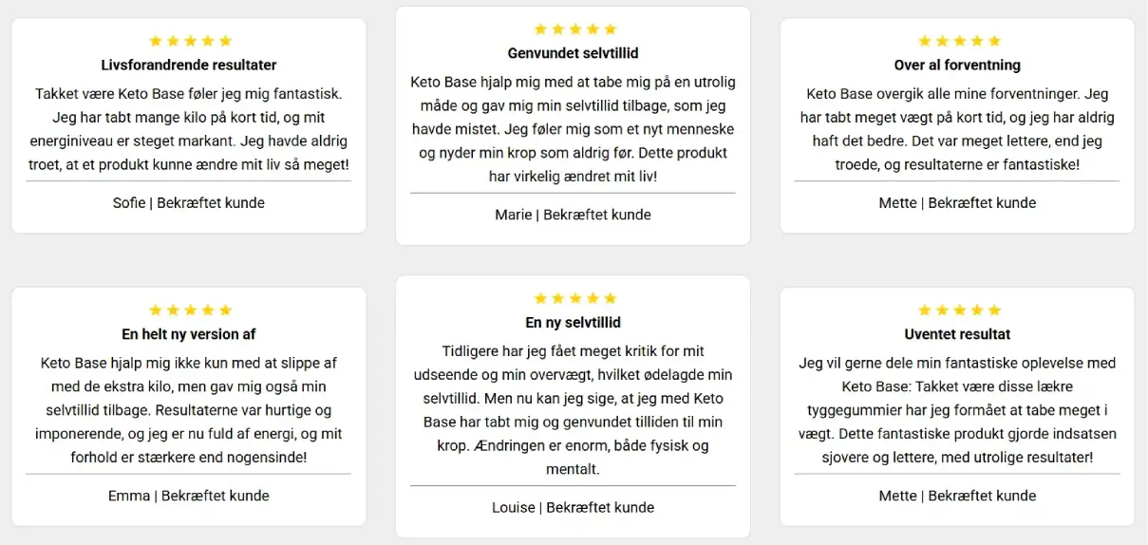Click Mette label under Uventet resultat review
Image resolution: width=1148 pixels, height=545 pixels.
[957, 496]
